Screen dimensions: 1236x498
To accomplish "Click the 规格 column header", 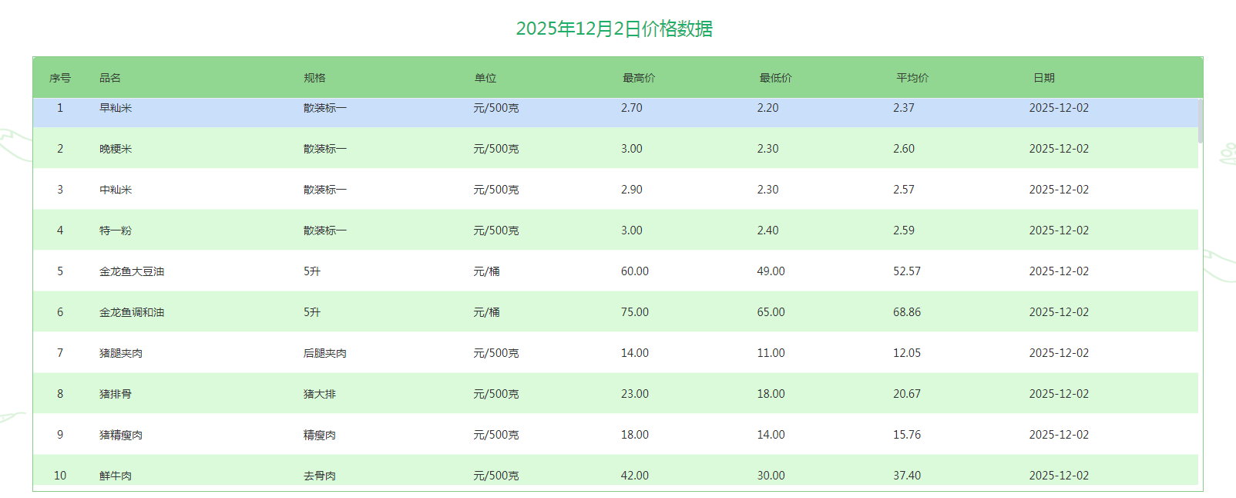I will click(314, 78).
